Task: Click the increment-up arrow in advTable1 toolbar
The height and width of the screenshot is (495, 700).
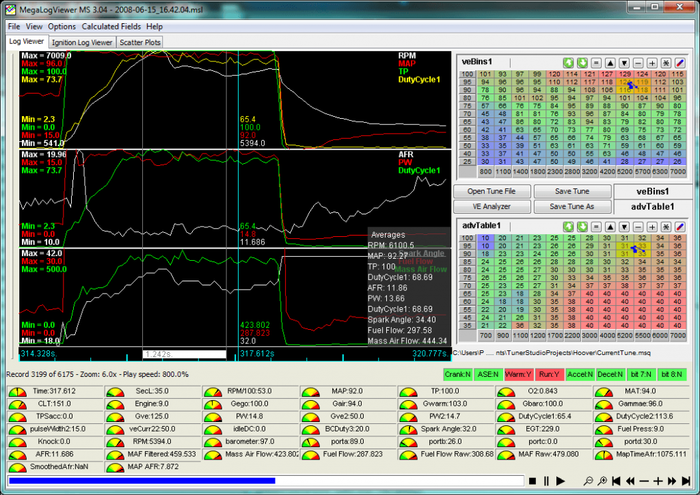Action: (610, 226)
